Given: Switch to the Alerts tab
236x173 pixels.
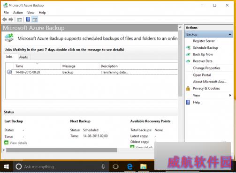Looking at the screenshot, I should [x=23, y=57].
